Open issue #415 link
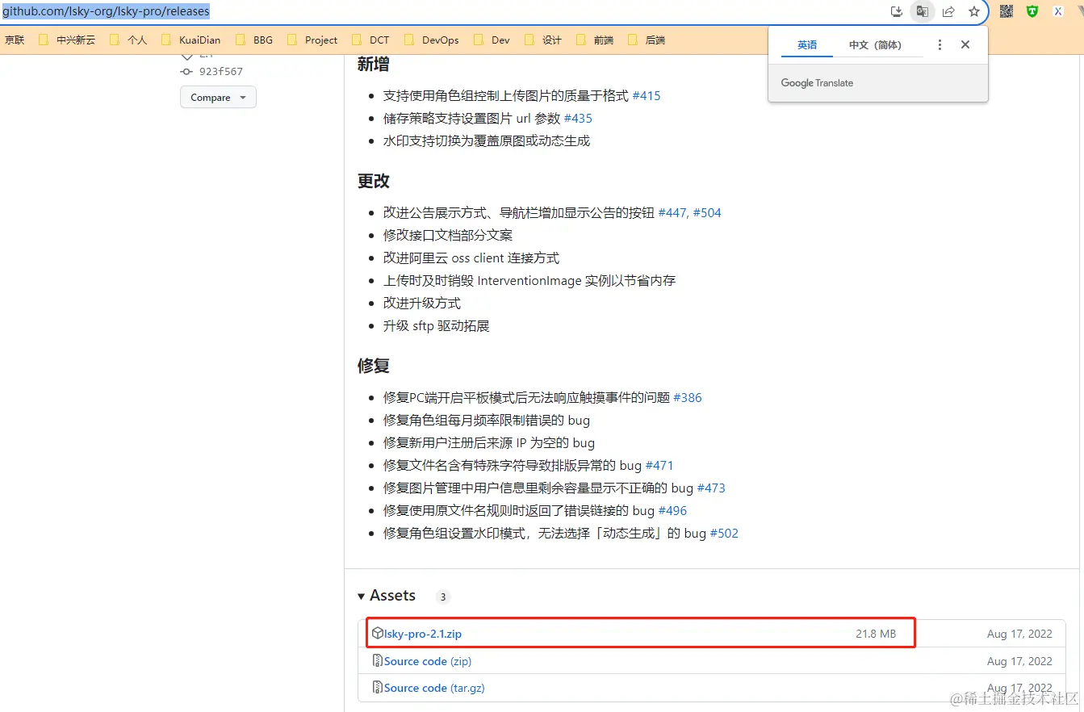1084x712 pixels. 646,95
